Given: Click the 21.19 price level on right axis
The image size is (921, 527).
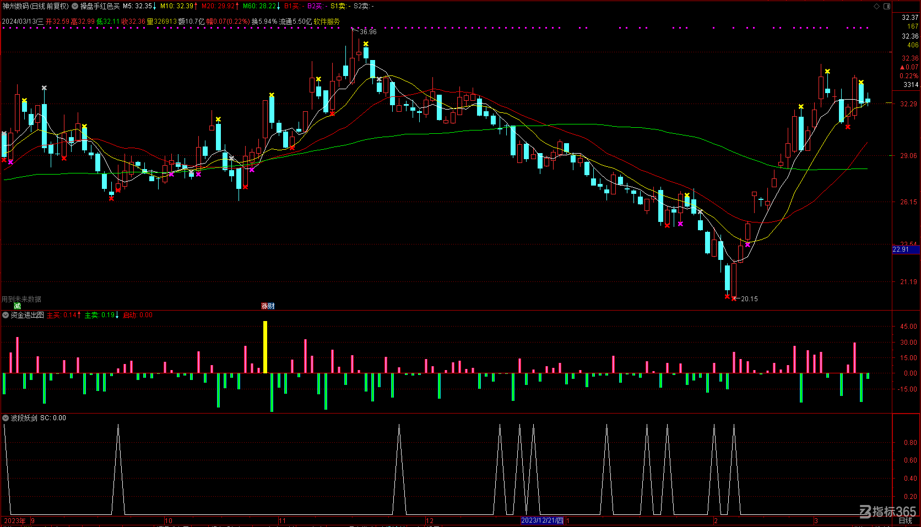Looking at the screenshot, I should point(909,282).
